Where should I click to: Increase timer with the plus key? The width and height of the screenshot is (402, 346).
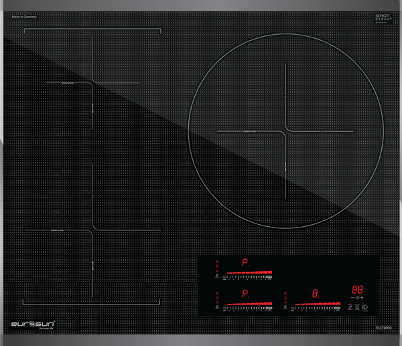(362, 298)
